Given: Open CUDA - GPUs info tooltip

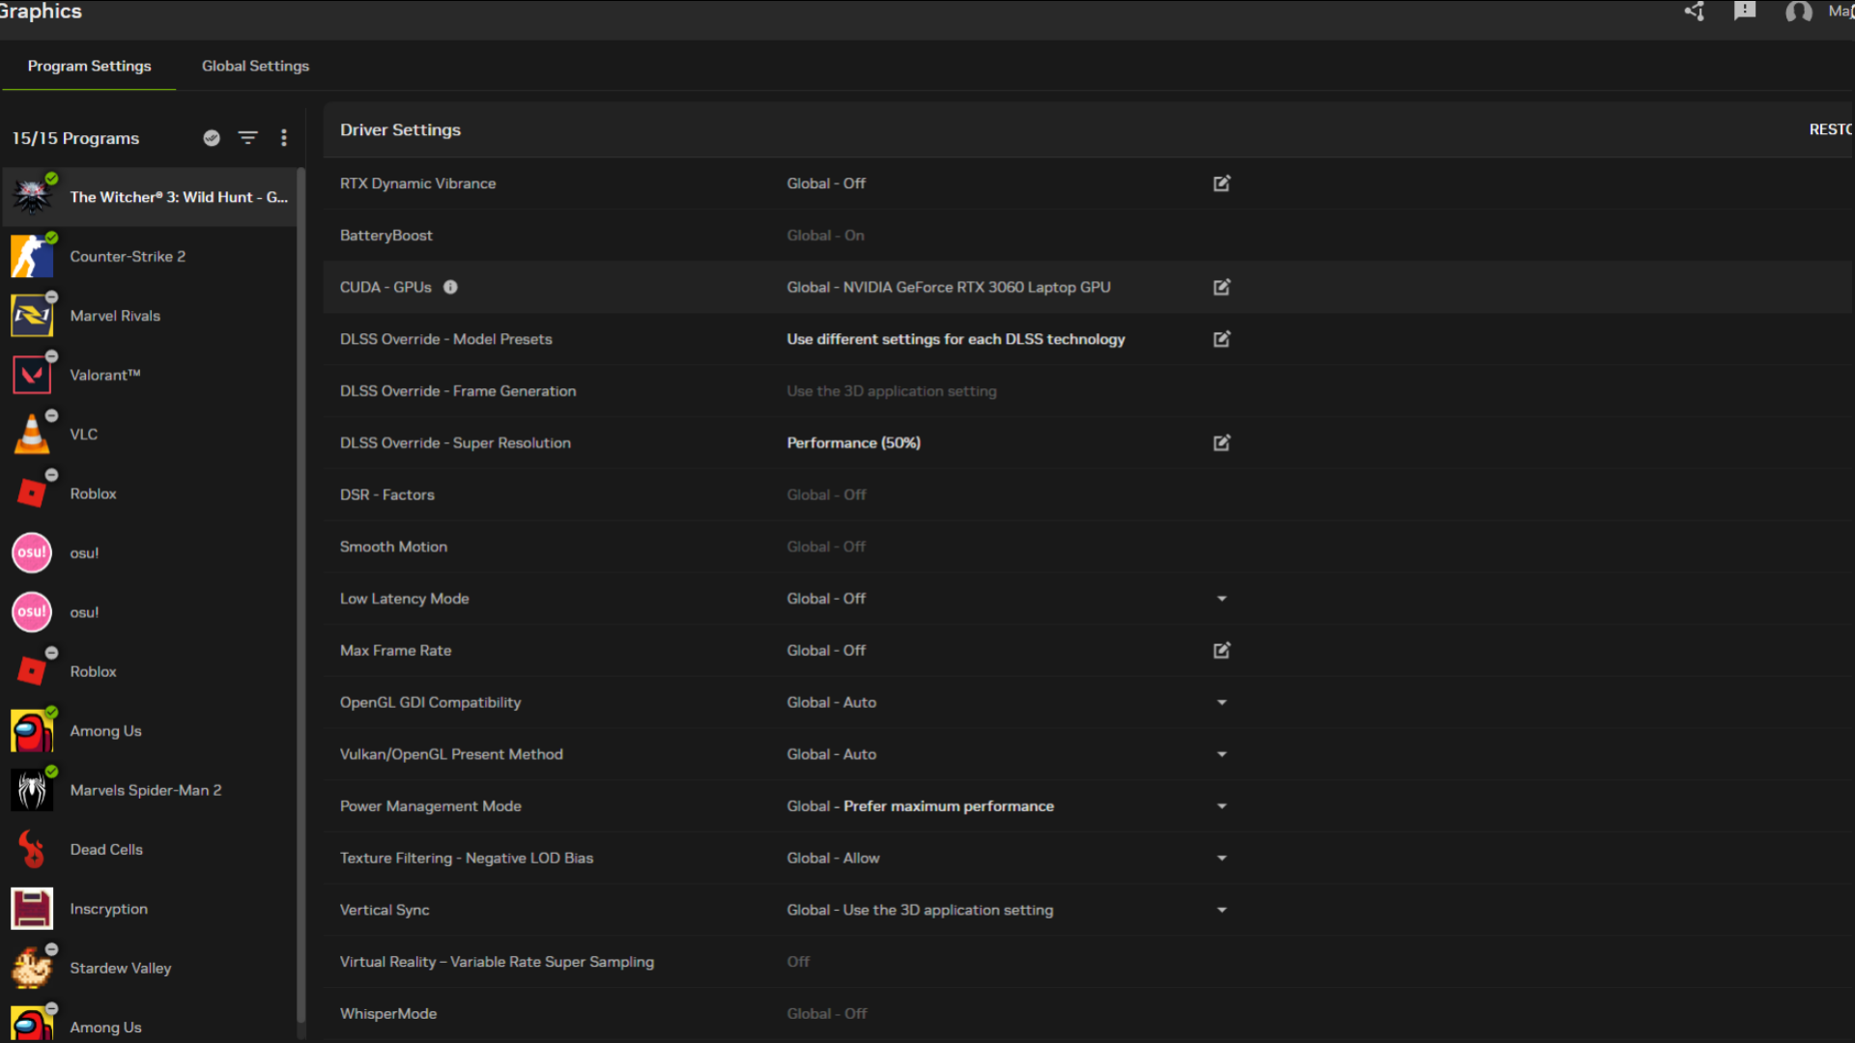Looking at the screenshot, I should tap(450, 287).
